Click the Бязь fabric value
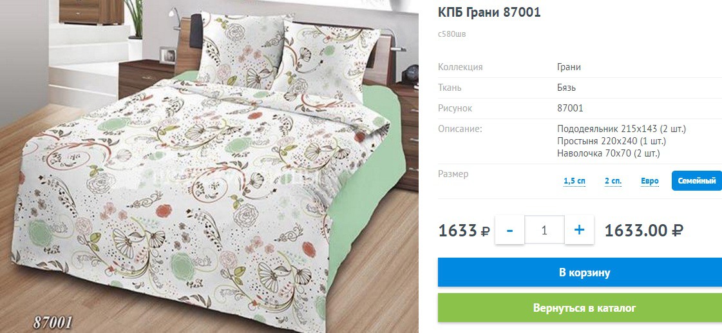Screen dimensions: 722x333 [x=566, y=88]
